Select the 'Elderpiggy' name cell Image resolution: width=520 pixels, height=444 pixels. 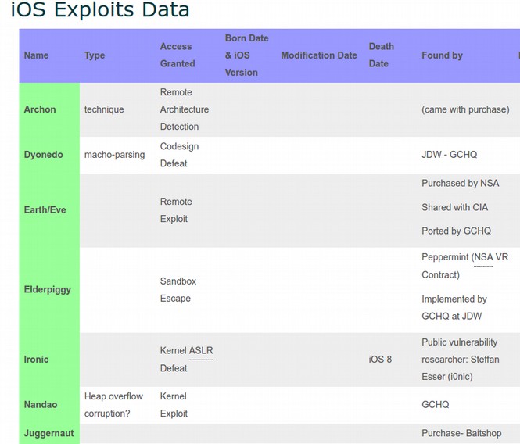coord(48,290)
